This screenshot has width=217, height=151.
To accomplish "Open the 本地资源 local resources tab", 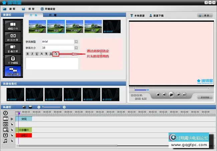I will click(138, 16).
